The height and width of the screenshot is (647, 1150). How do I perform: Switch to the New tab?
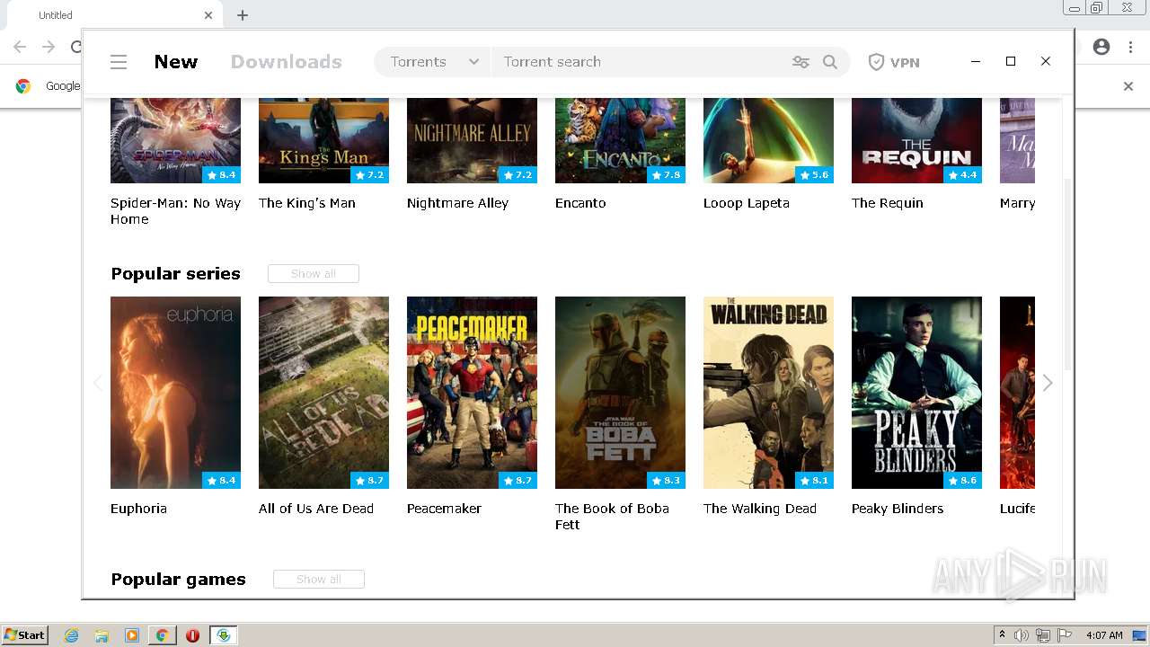pos(176,62)
